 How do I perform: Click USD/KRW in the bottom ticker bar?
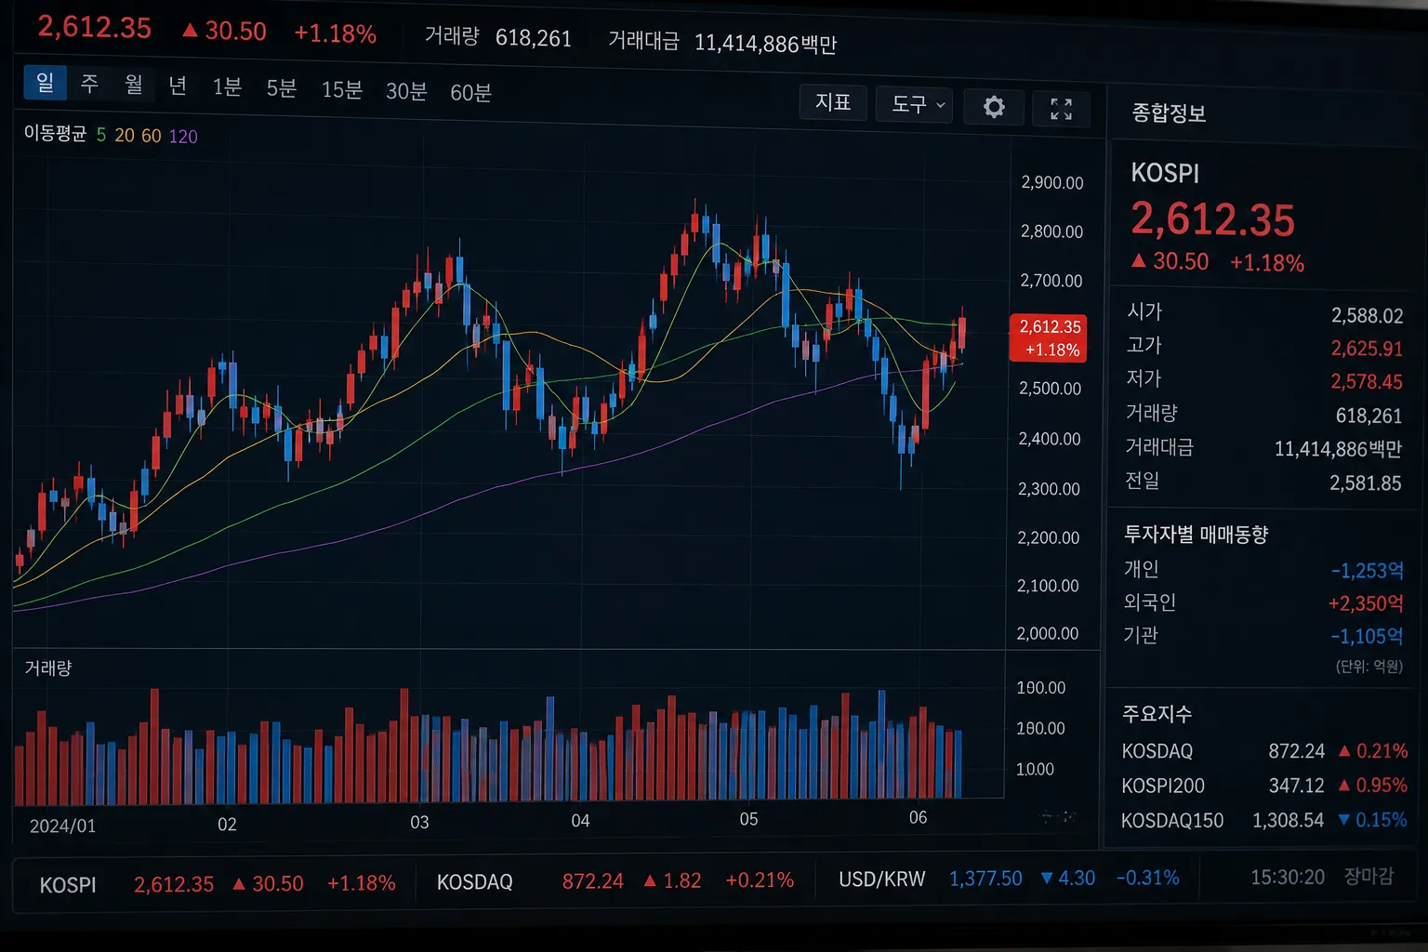(881, 879)
